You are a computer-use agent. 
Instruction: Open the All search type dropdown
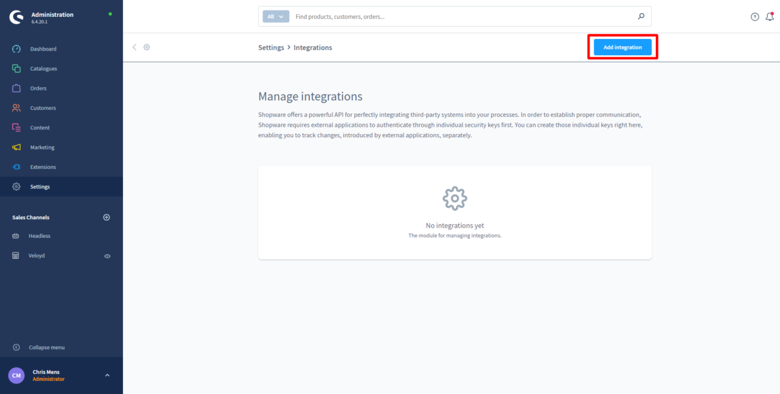pyautogui.click(x=276, y=17)
